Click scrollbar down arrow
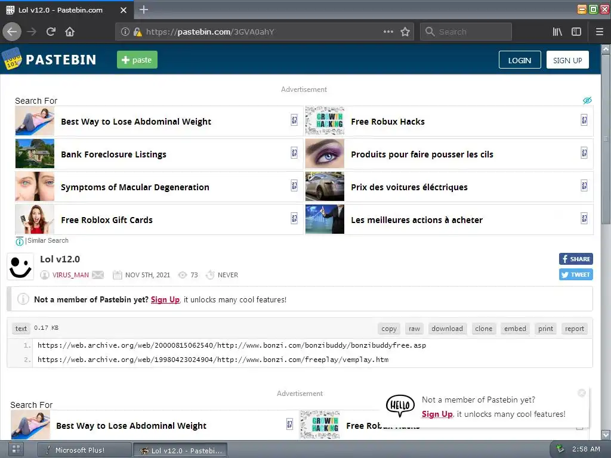This screenshot has width=611, height=458. pos(606,435)
